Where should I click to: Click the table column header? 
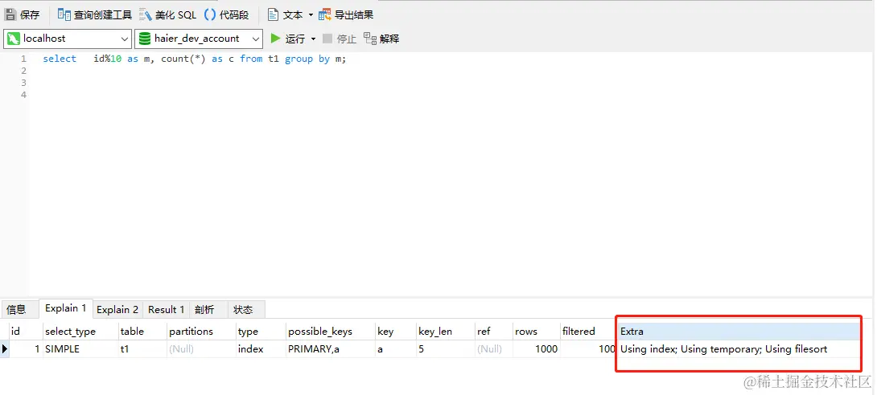pyautogui.click(x=142, y=332)
